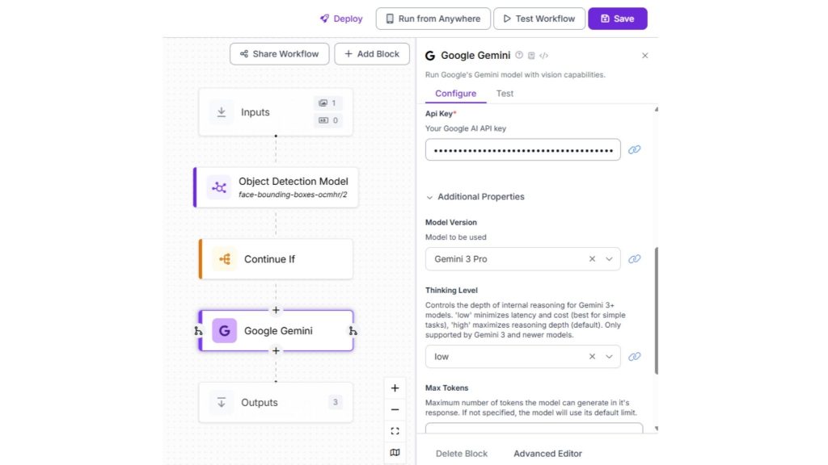The width and height of the screenshot is (828, 465).
Task: Click the Save button
Action: [617, 19]
